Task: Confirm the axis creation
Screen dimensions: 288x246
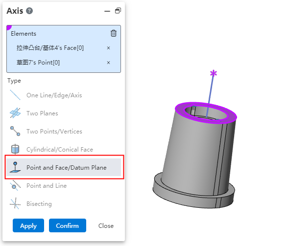Action: (x=68, y=225)
